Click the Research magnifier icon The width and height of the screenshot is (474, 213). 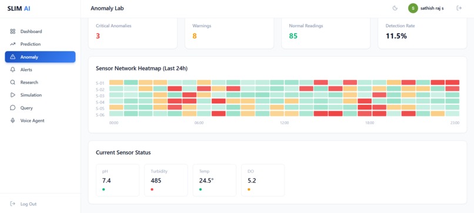[x=13, y=82]
